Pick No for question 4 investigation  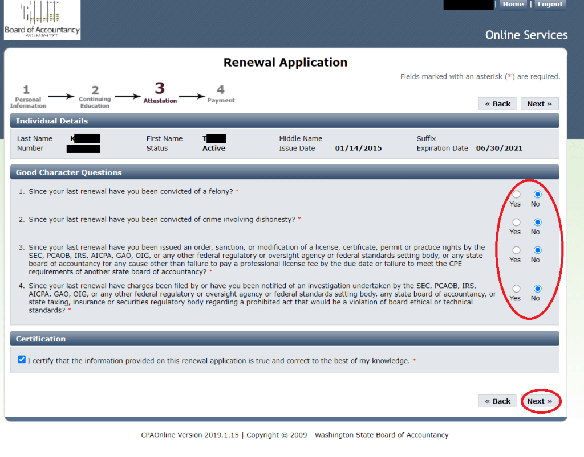tap(537, 289)
